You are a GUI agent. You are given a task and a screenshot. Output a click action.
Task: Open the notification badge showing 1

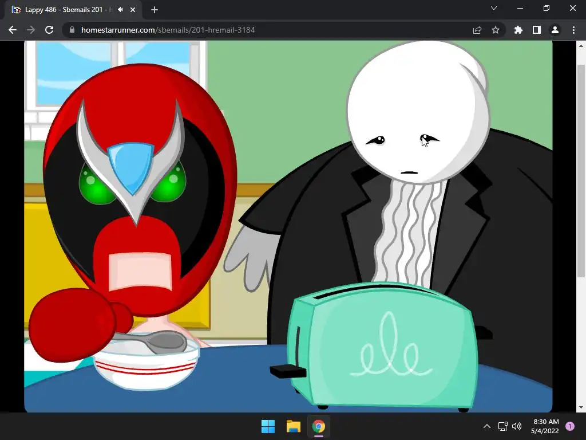click(570, 426)
